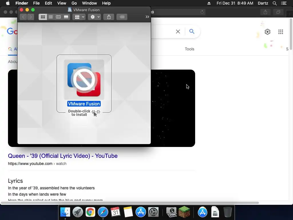The width and height of the screenshot is (293, 220).
Task: Open Image Capture from the Dock
Action: tap(171, 212)
